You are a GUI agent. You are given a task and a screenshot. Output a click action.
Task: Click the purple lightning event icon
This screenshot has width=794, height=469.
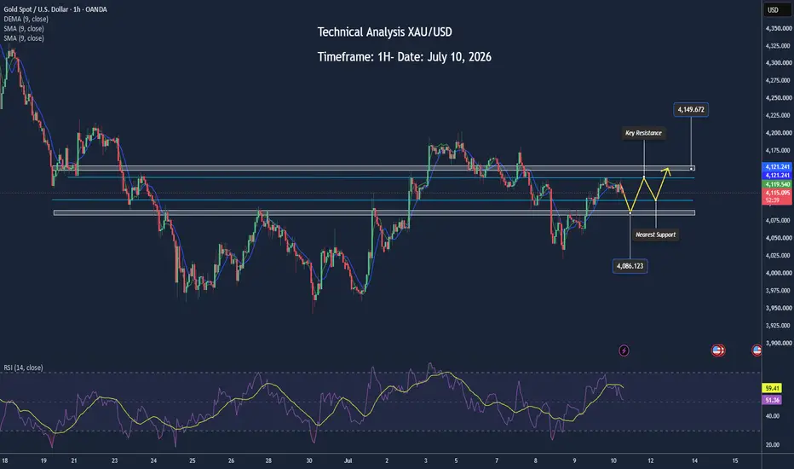pyautogui.click(x=624, y=350)
